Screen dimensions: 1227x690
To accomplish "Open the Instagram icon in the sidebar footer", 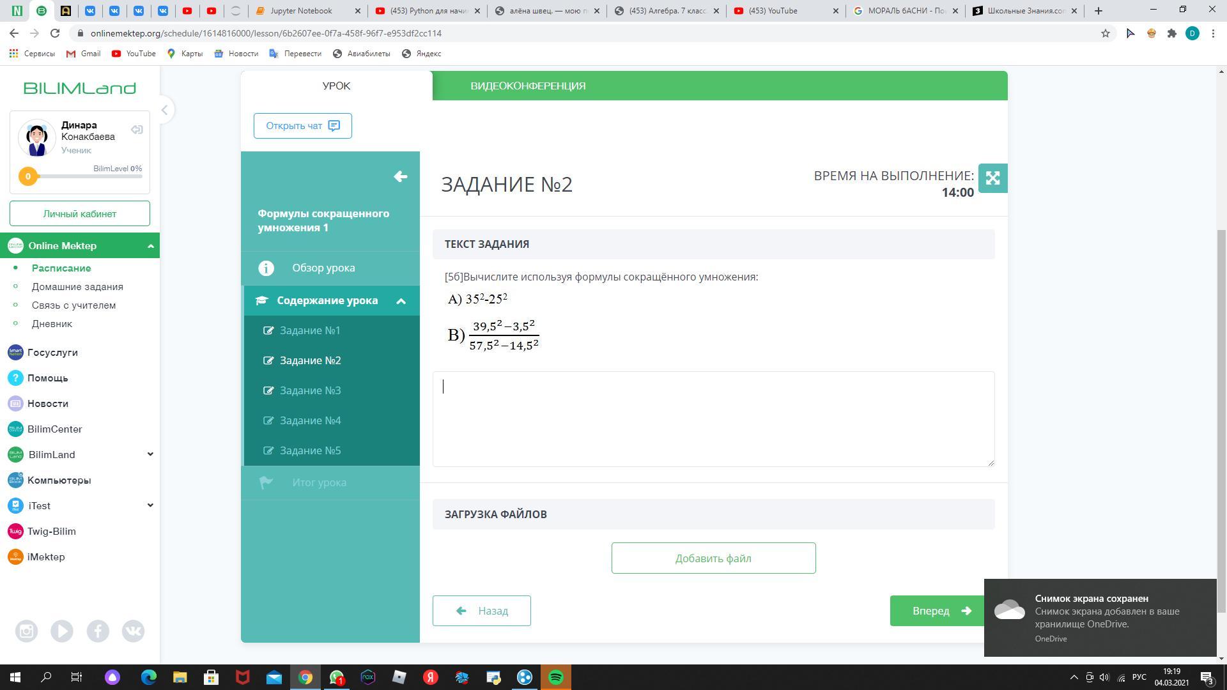I will pyautogui.click(x=27, y=631).
